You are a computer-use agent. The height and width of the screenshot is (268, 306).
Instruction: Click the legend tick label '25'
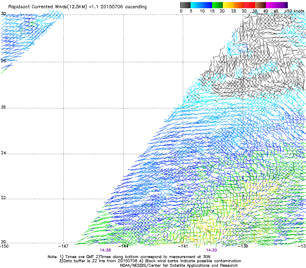click(234, 11)
